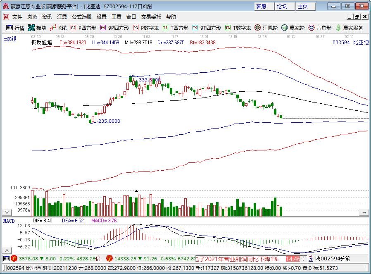Click the Up=344.1459 value
The image size is (371, 274).
105,43
